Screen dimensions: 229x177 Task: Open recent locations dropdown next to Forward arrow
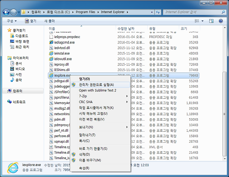[x=19, y=12]
